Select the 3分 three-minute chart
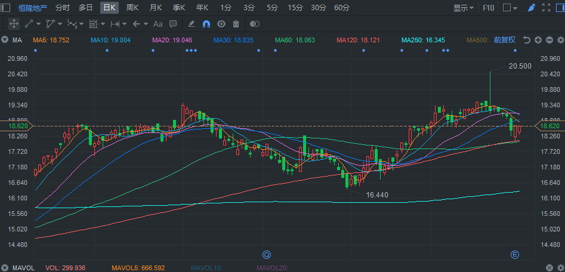 pyautogui.click(x=249, y=8)
